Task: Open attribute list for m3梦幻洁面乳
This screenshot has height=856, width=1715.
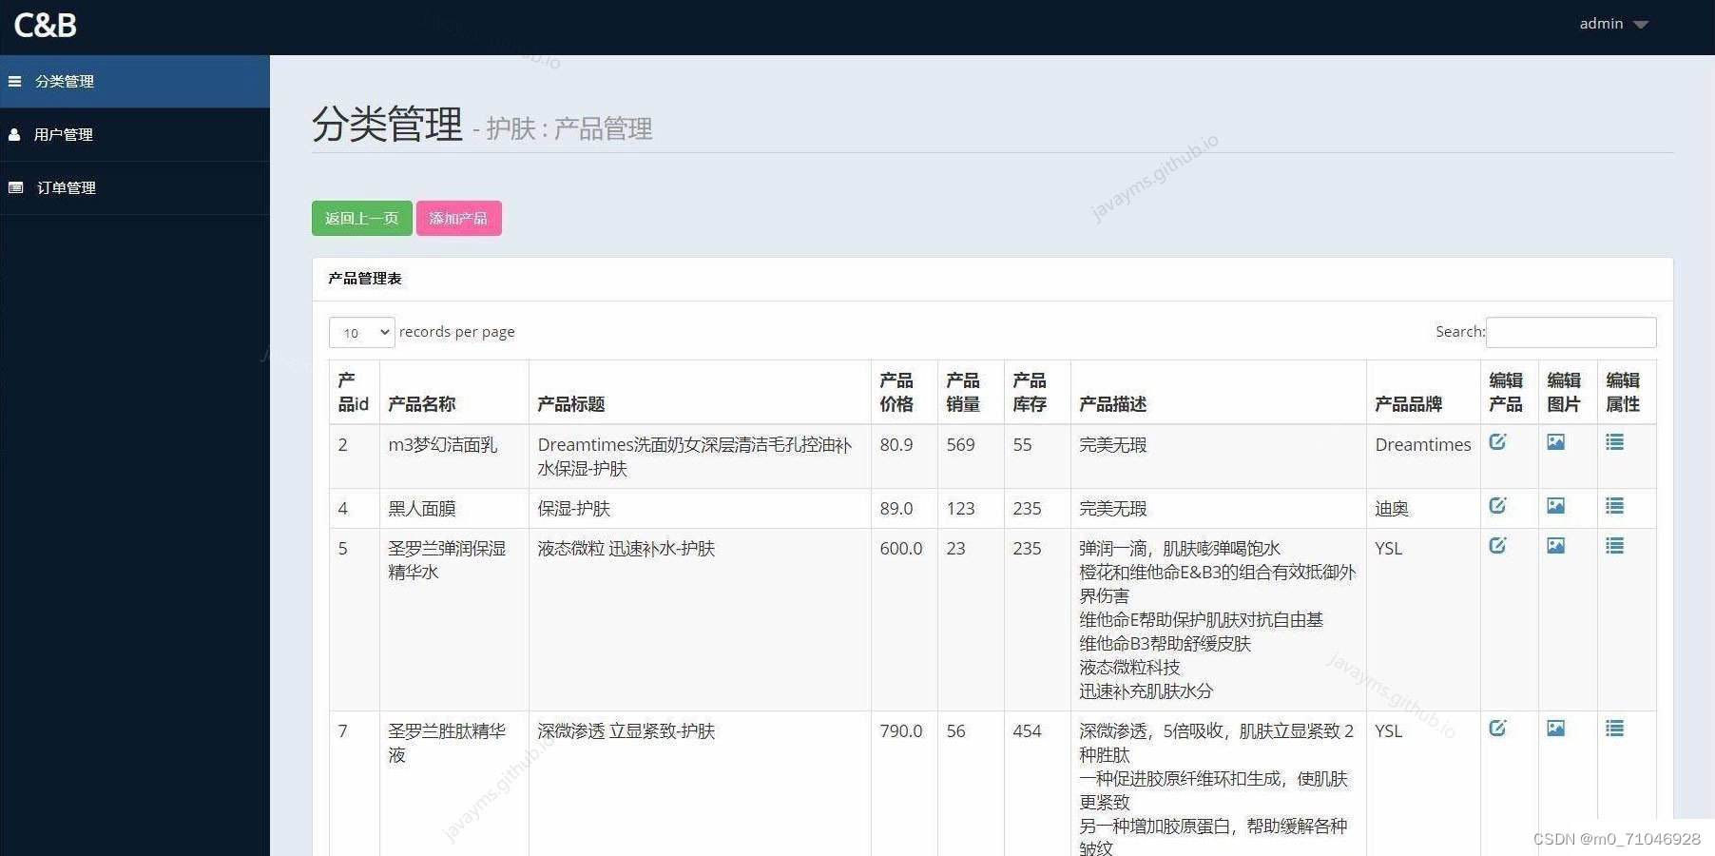Action: tap(1614, 442)
